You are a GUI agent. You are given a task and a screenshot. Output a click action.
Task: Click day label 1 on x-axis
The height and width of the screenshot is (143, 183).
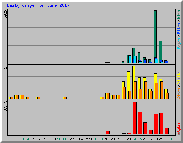[12, 139]
